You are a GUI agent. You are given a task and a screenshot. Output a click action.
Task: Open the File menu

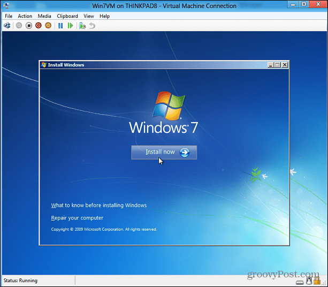(9, 16)
